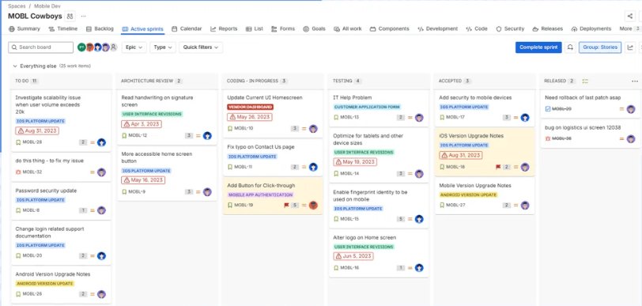The width and height of the screenshot is (642, 306).
Task: Open the MOBL-20 issue key link
Action: (x=32, y=255)
